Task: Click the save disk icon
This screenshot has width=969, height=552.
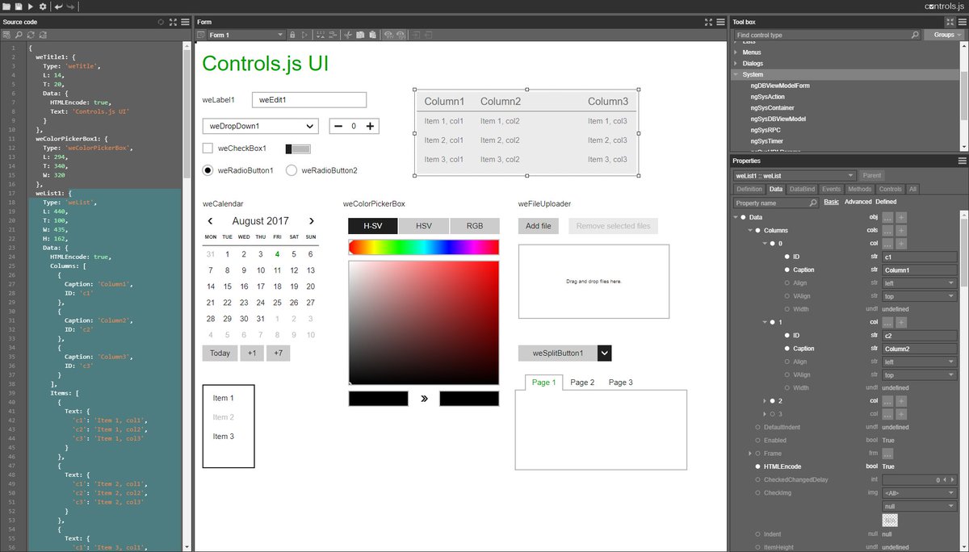Action: pos(18,6)
